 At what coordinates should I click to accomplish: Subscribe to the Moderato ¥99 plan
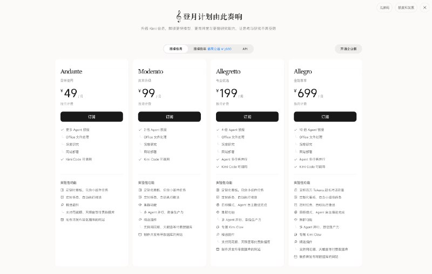click(x=170, y=117)
